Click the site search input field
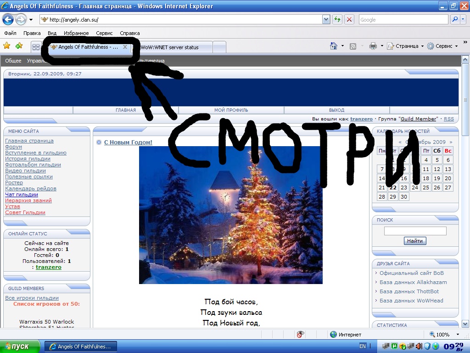The image size is (470, 353). point(415,231)
